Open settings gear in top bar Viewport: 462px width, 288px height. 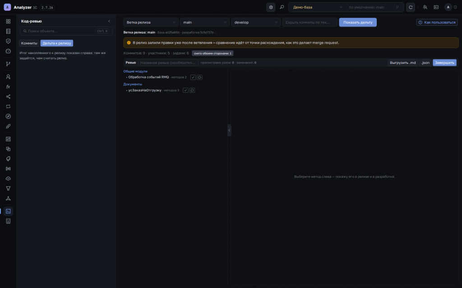point(271,7)
